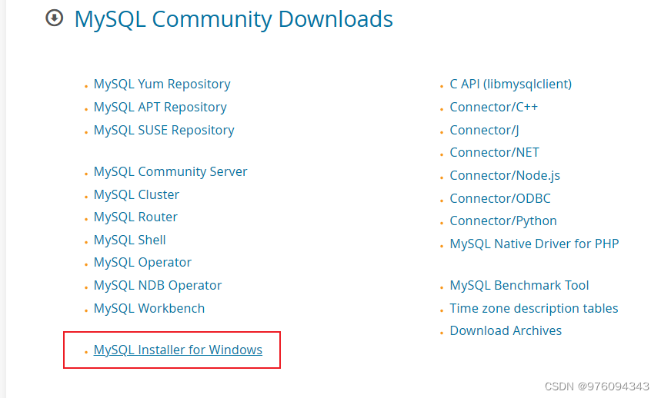Image resolution: width=661 pixels, height=398 pixels.
Task: Open the Connector/NET link
Action: pyautogui.click(x=495, y=153)
